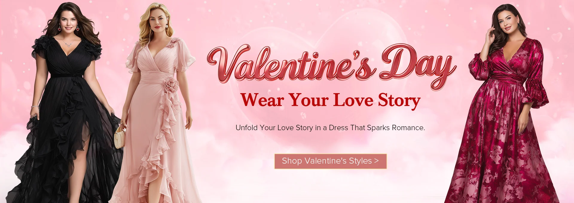574x203 pixels.
Task: Select the Wear Your Love Story headline
Action: click(330, 100)
